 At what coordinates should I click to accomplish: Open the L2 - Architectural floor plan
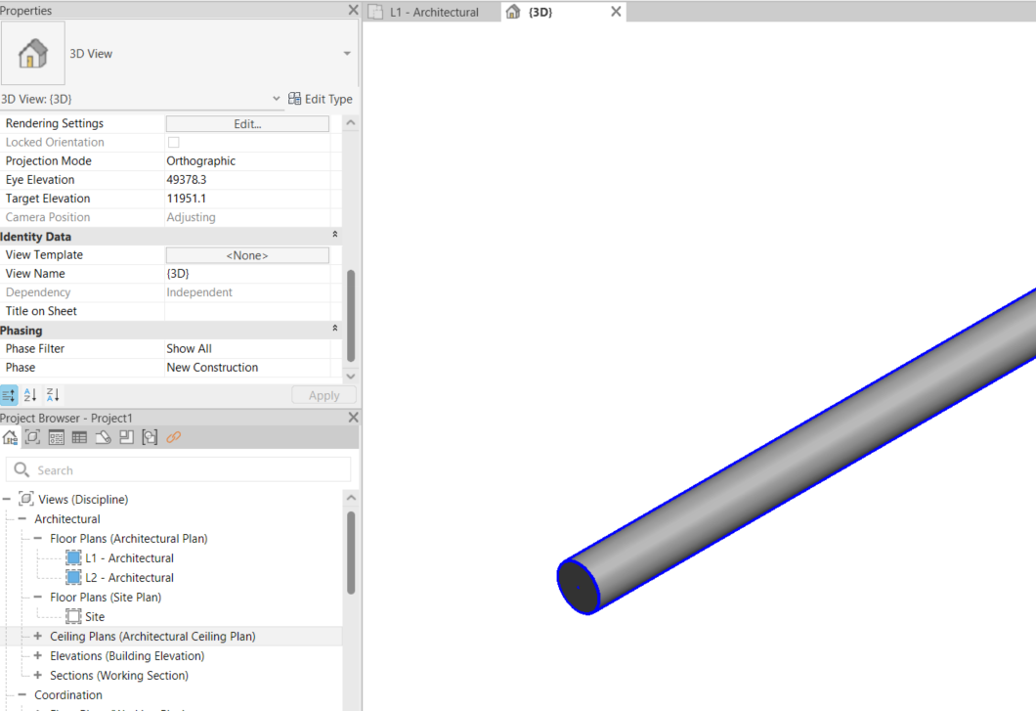point(129,578)
